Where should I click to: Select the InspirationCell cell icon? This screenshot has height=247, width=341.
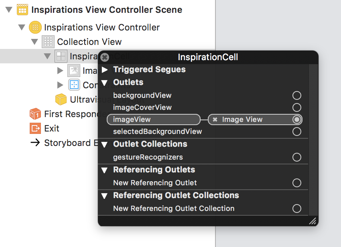click(x=61, y=56)
